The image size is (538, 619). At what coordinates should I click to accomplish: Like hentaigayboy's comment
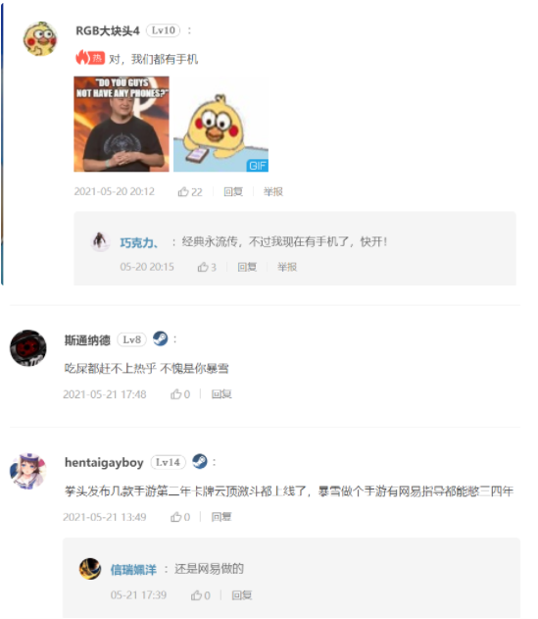pos(180,517)
